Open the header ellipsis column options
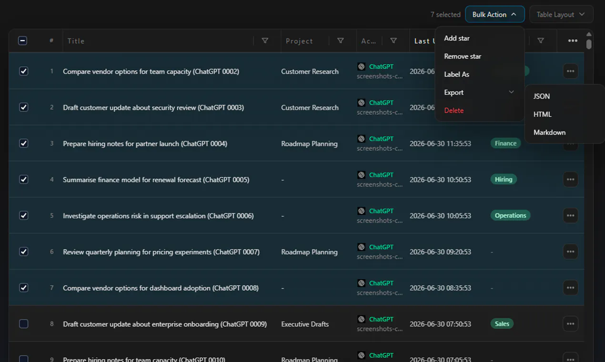 [573, 41]
